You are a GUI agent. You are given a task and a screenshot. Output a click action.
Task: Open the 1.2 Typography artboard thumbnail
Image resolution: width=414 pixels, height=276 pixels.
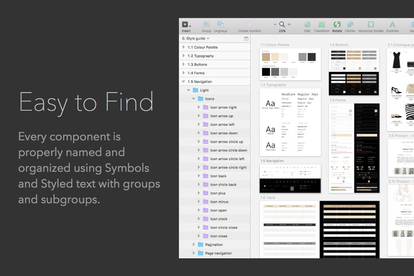coord(290,122)
